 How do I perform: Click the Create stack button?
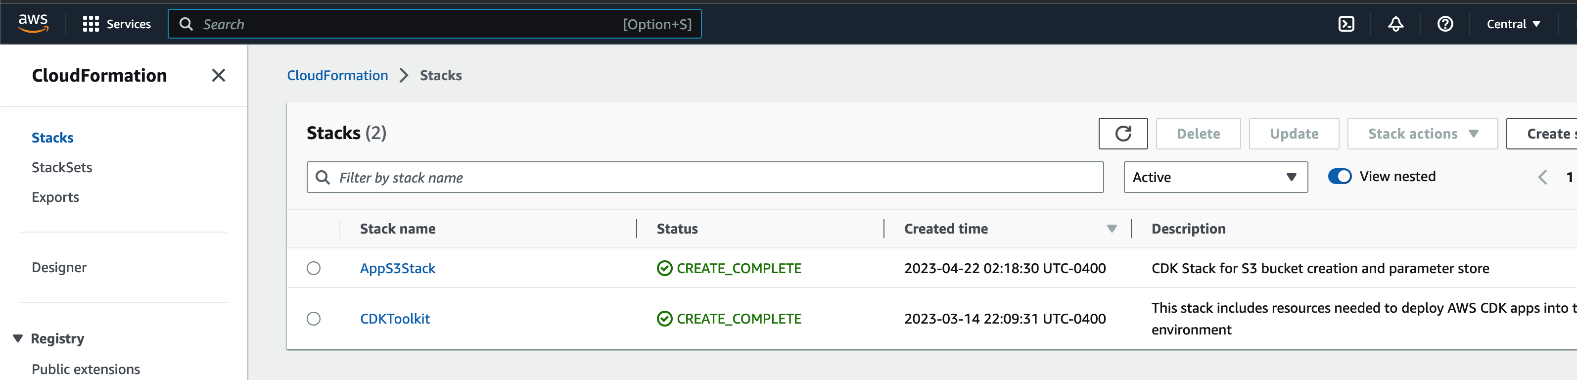pos(1541,134)
